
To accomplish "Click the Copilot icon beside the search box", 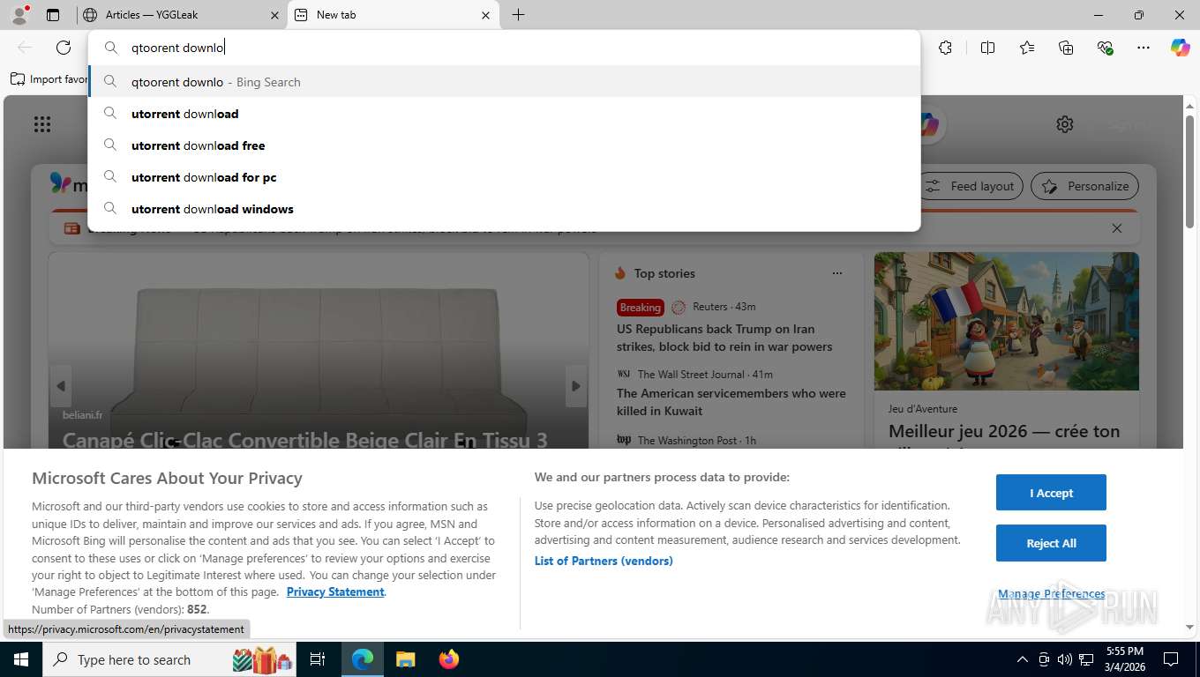I will click(x=928, y=124).
